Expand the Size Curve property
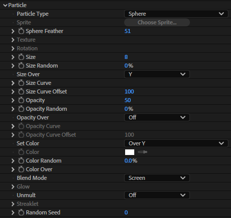This screenshot has width=231, height=218. 13,83
